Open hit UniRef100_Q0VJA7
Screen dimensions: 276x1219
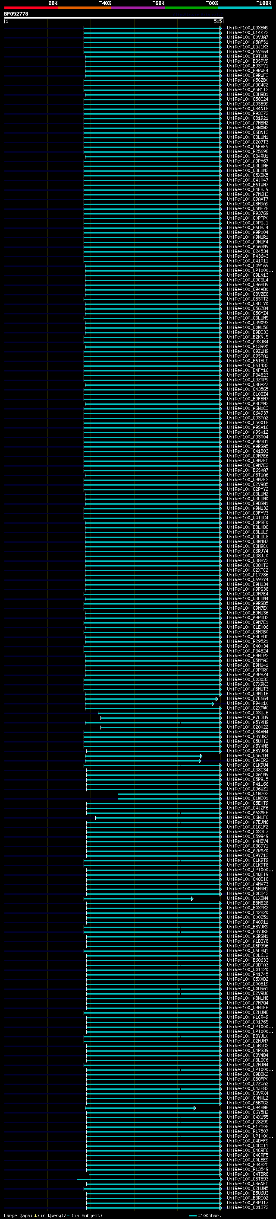pyautogui.click(x=247, y=37)
